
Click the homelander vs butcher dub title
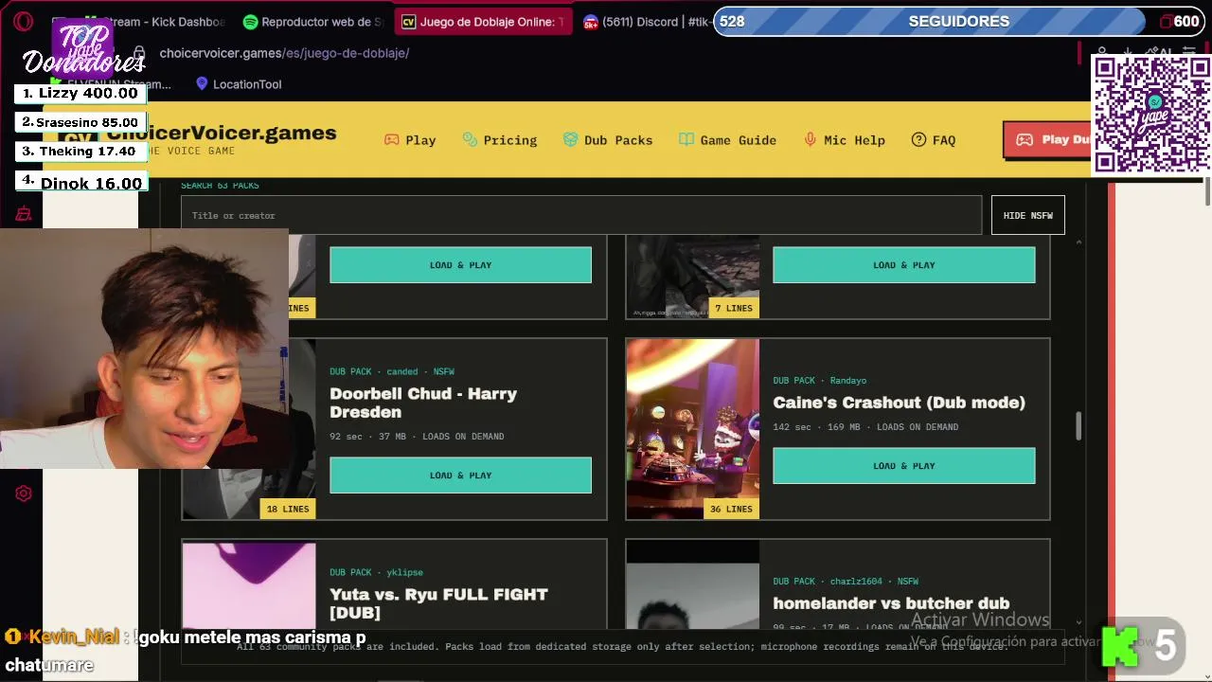click(891, 603)
